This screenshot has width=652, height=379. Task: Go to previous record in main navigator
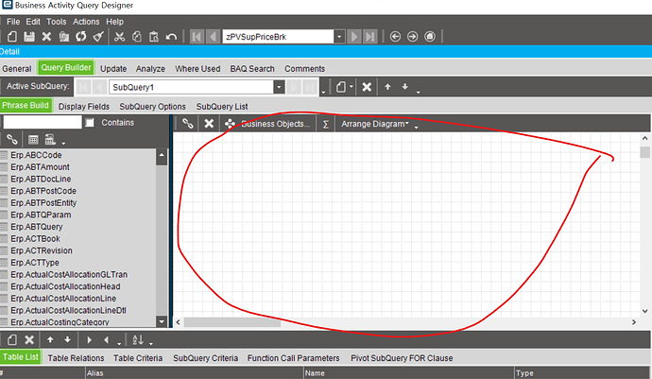213,37
